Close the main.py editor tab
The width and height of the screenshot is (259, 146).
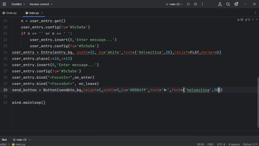[42, 13]
